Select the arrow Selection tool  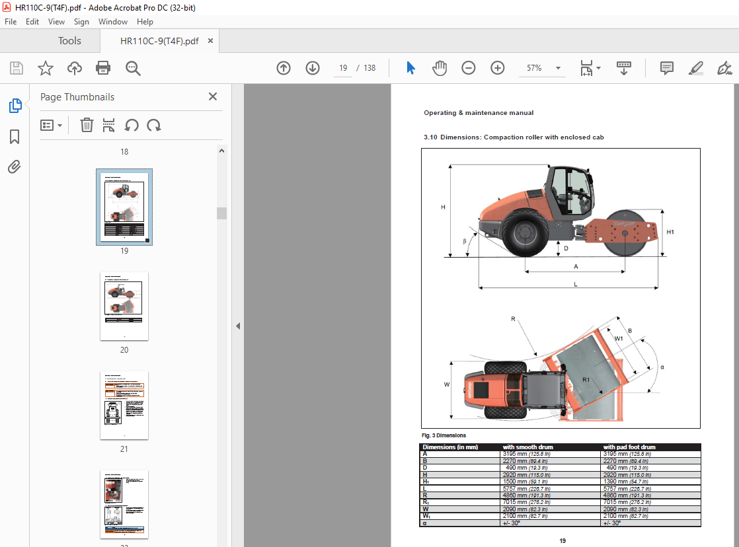pyautogui.click(x=410, y=68)
